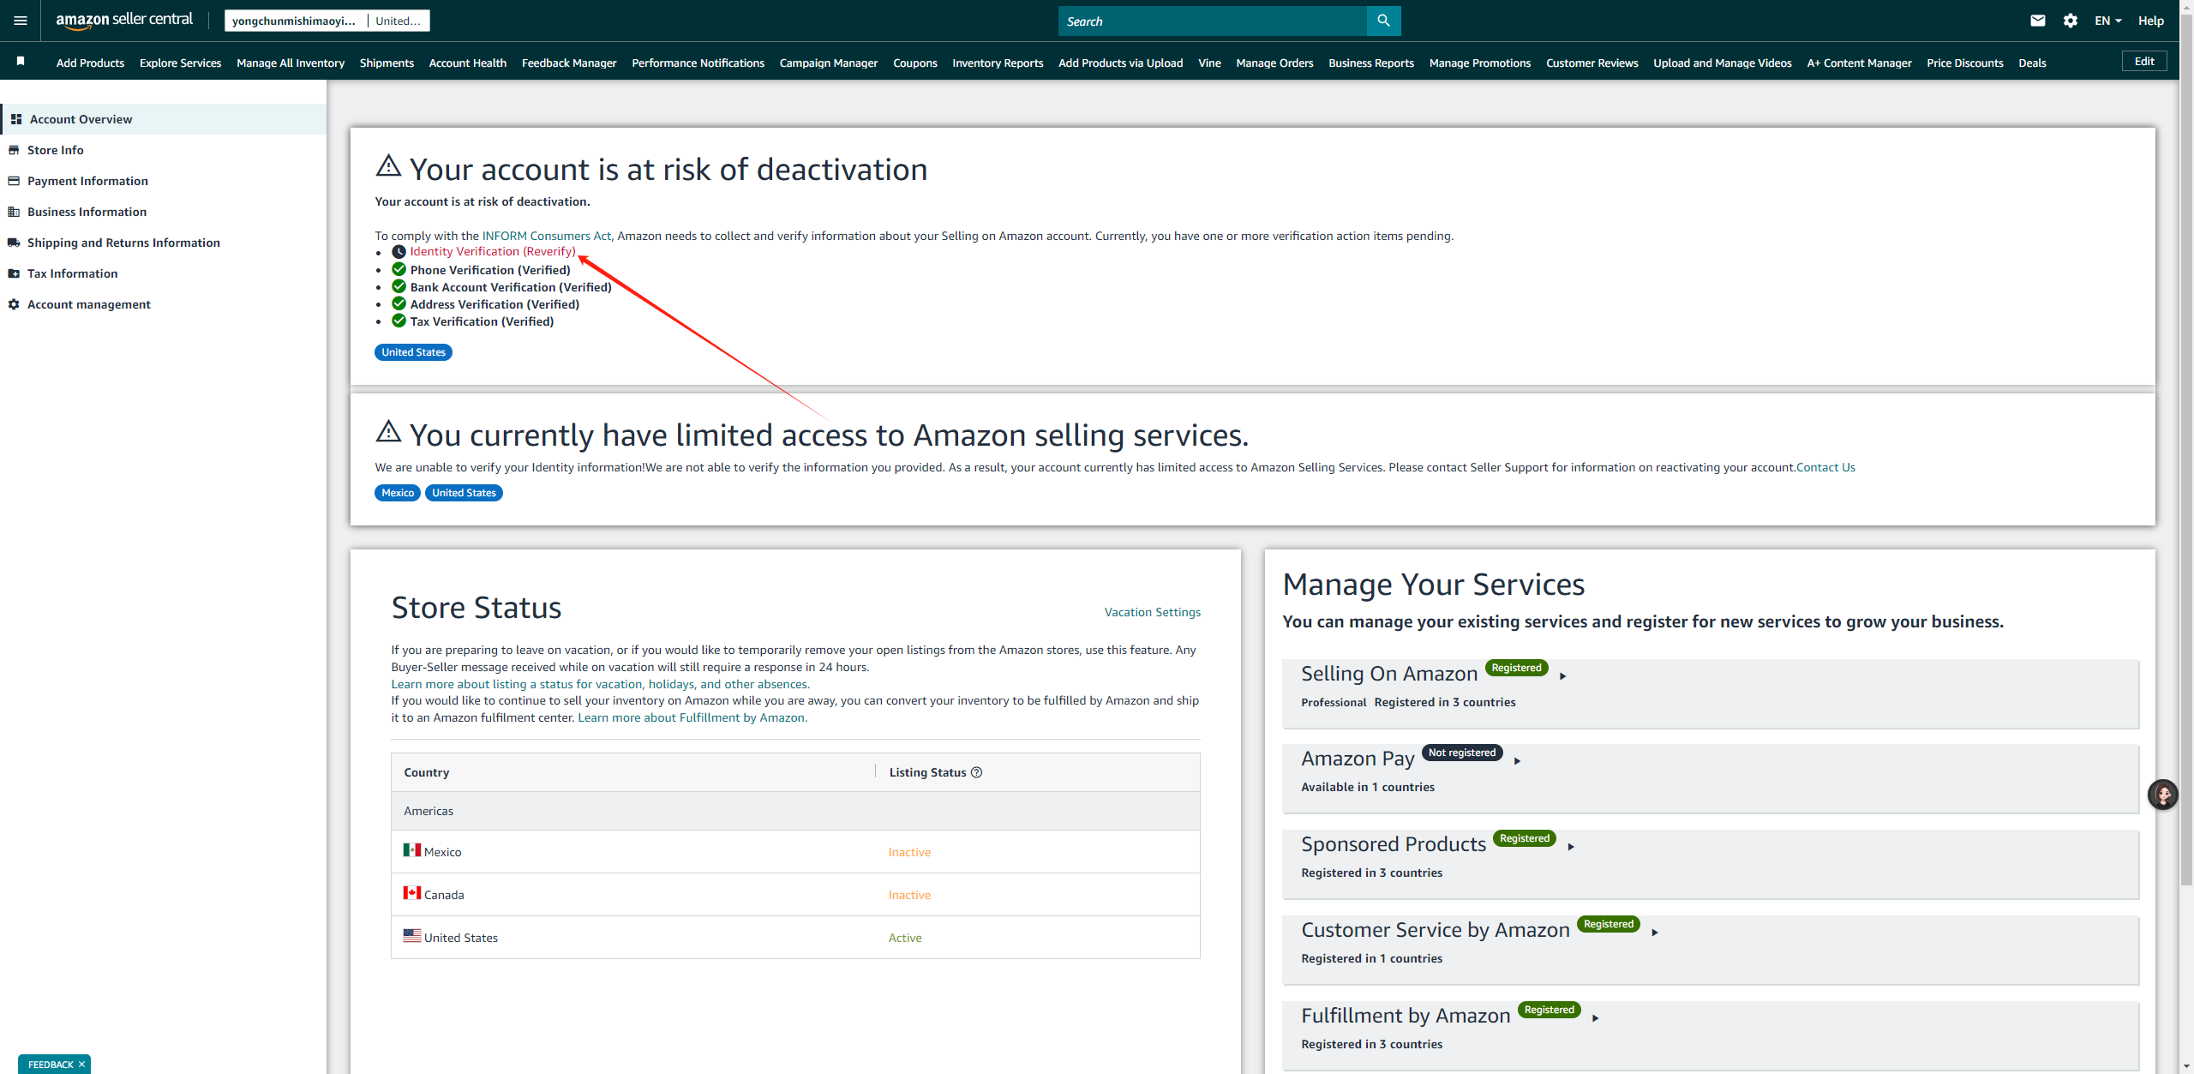Click the Amazon Seller Central logo
Viewport: 2194px width, 1074px height.
click(x=124, y=20)
